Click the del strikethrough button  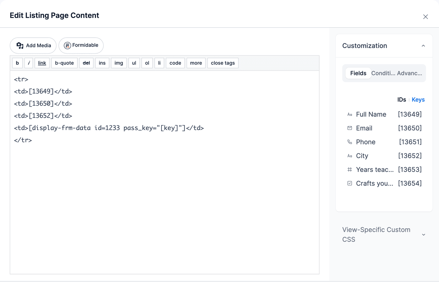(x=86, y=63)
